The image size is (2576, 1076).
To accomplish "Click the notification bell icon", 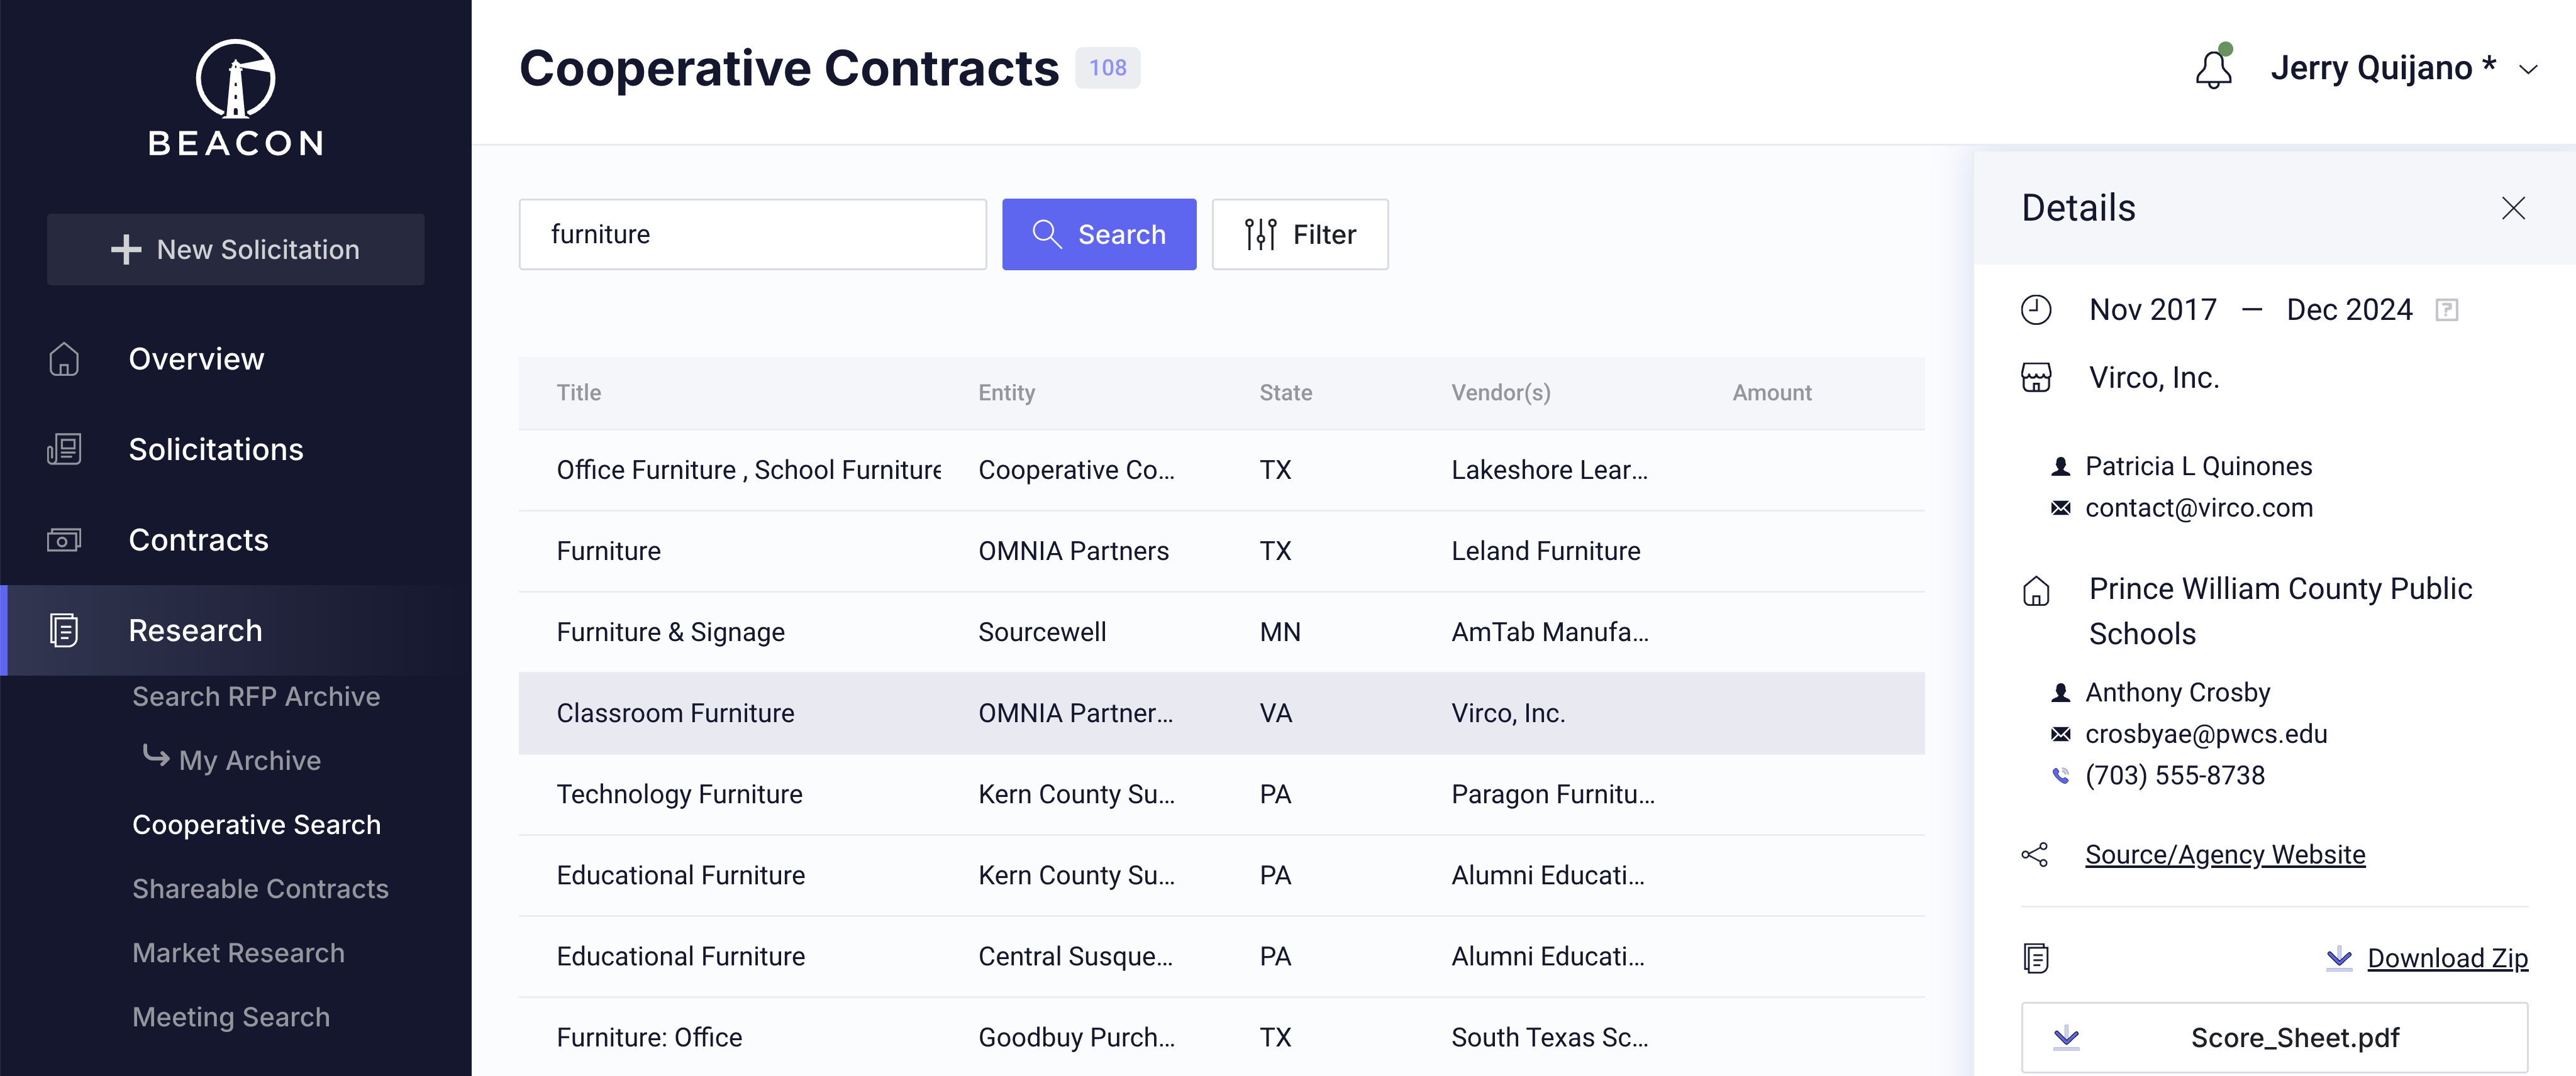I will point(2213,69).
